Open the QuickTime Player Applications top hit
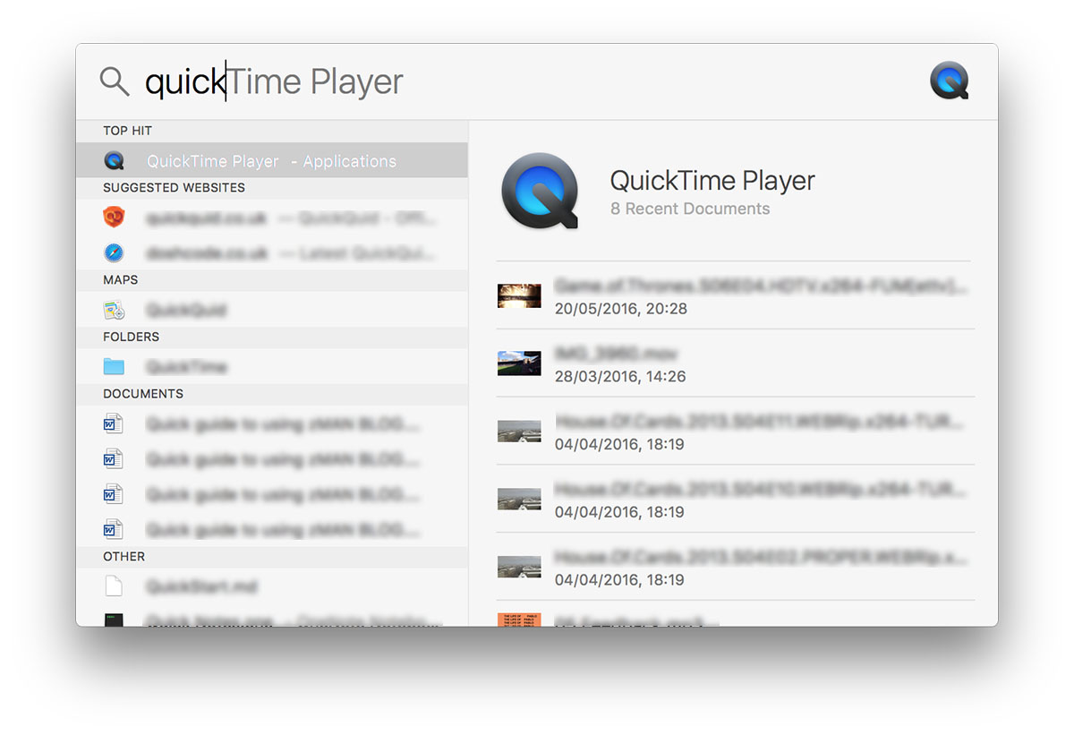The width and height of the screenshot is (1074, 735). (x=272, y=161)
